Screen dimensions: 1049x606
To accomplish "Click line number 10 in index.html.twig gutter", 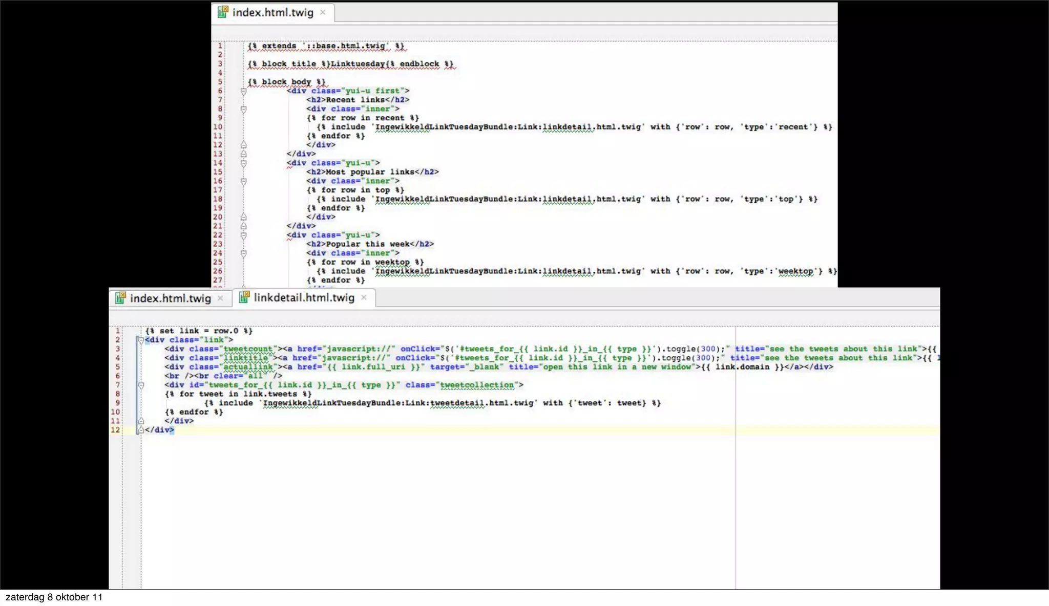I will point(218,127).
